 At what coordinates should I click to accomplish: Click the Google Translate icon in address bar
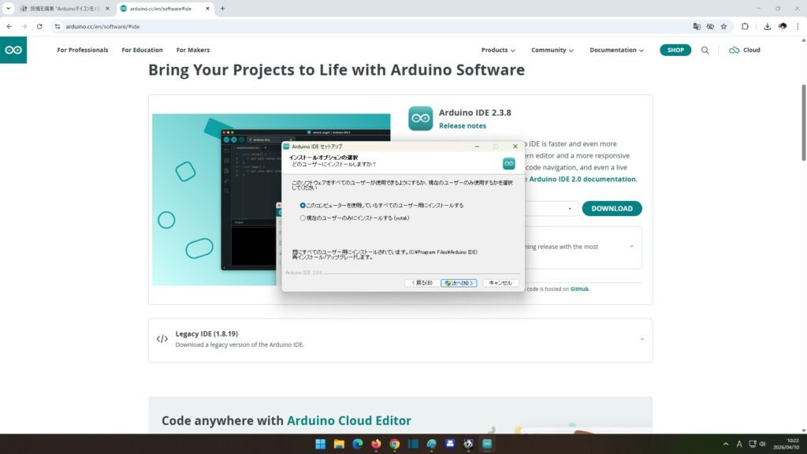click(697, 26)
